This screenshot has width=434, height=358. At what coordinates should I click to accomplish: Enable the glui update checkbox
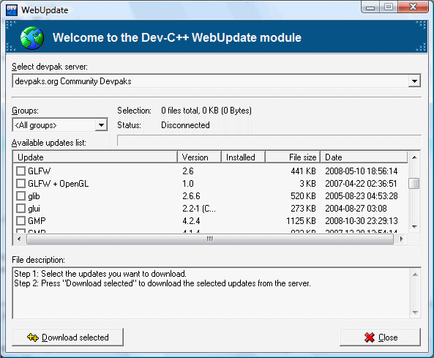click(20, 209)
